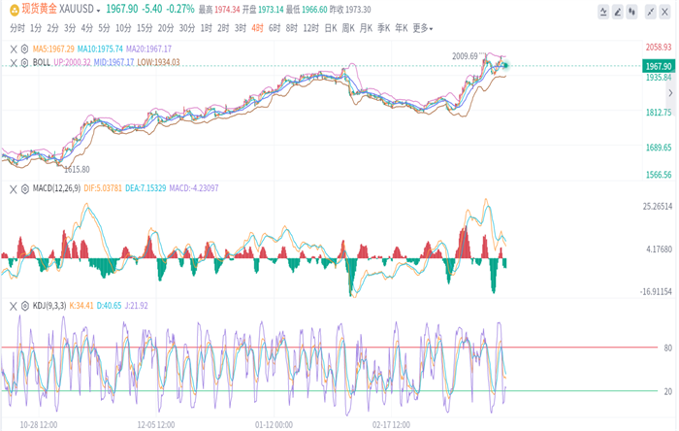Click the 12-05 12:00 time axis label

156,425
